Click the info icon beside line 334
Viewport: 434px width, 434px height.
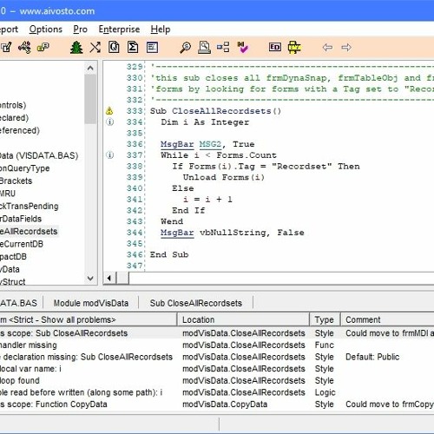(x=110, y=122)
